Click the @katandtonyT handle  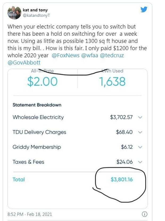[x=36, y=15]
